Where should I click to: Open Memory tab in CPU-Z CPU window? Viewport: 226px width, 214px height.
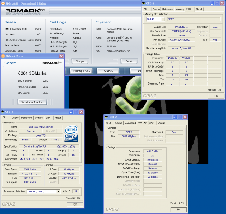pos(38,118)
